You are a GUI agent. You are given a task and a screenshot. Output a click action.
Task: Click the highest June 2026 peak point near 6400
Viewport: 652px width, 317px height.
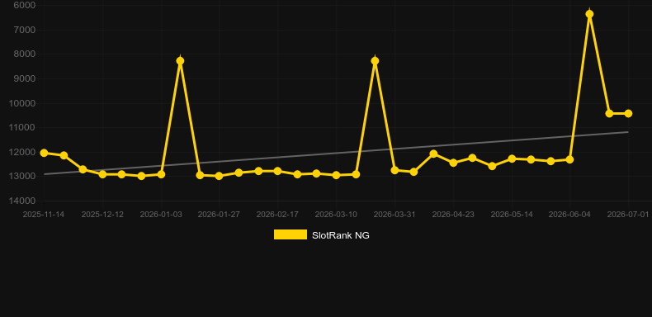(x=589, y=14)
